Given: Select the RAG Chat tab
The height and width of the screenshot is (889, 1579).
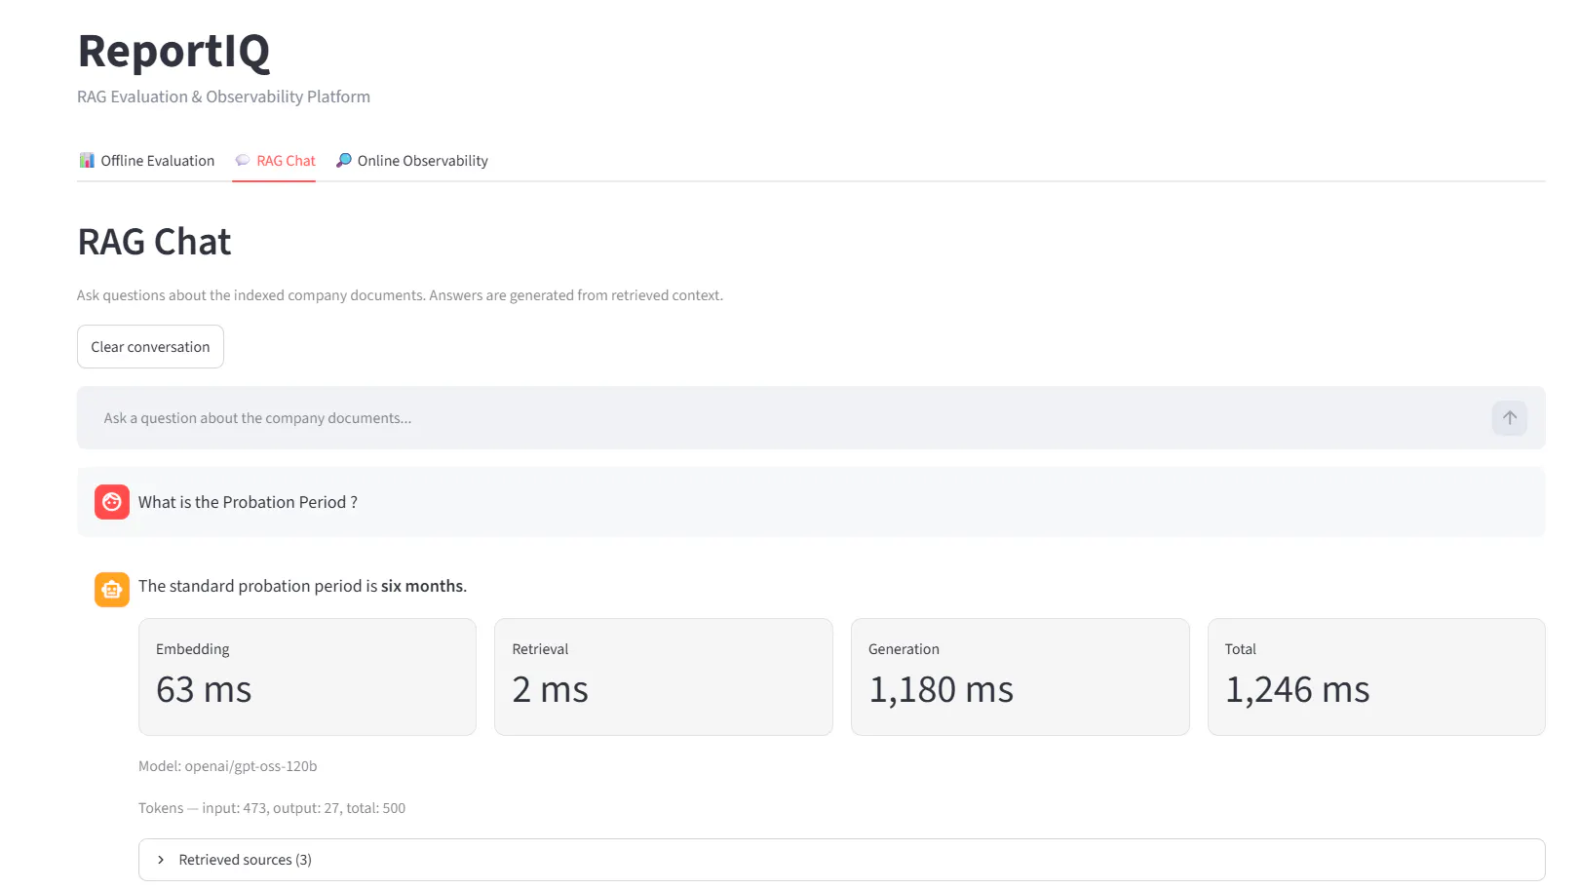Looking at the screenshot, I should (x=275, y=161).
